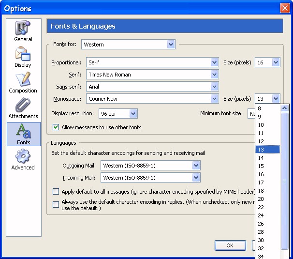Image resolution: width=293 pixels, height=259 pixels.
Task: Choose size 32 in the list
Action: point(267,248)
